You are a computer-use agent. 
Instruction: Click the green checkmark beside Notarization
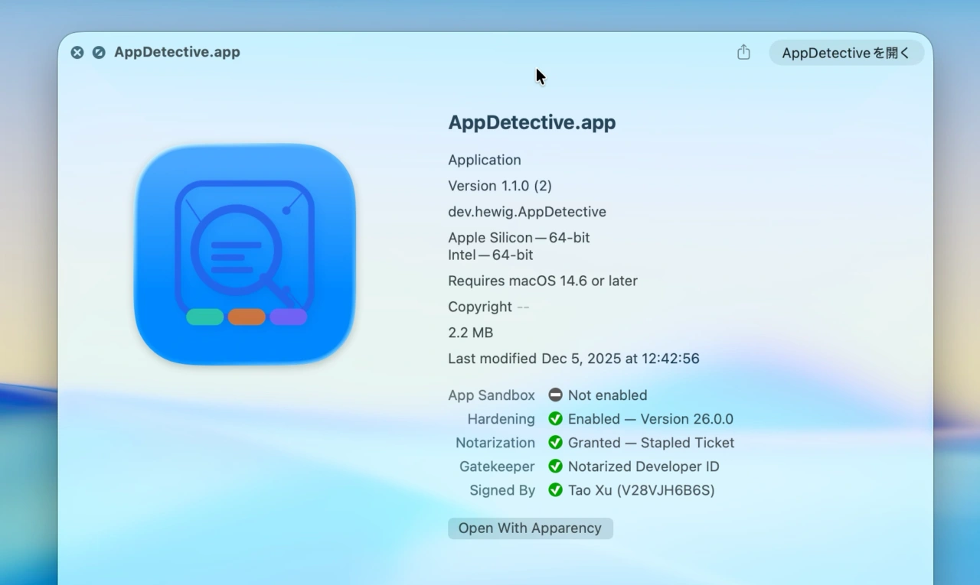pyautogui.click(x=555, y=443)
